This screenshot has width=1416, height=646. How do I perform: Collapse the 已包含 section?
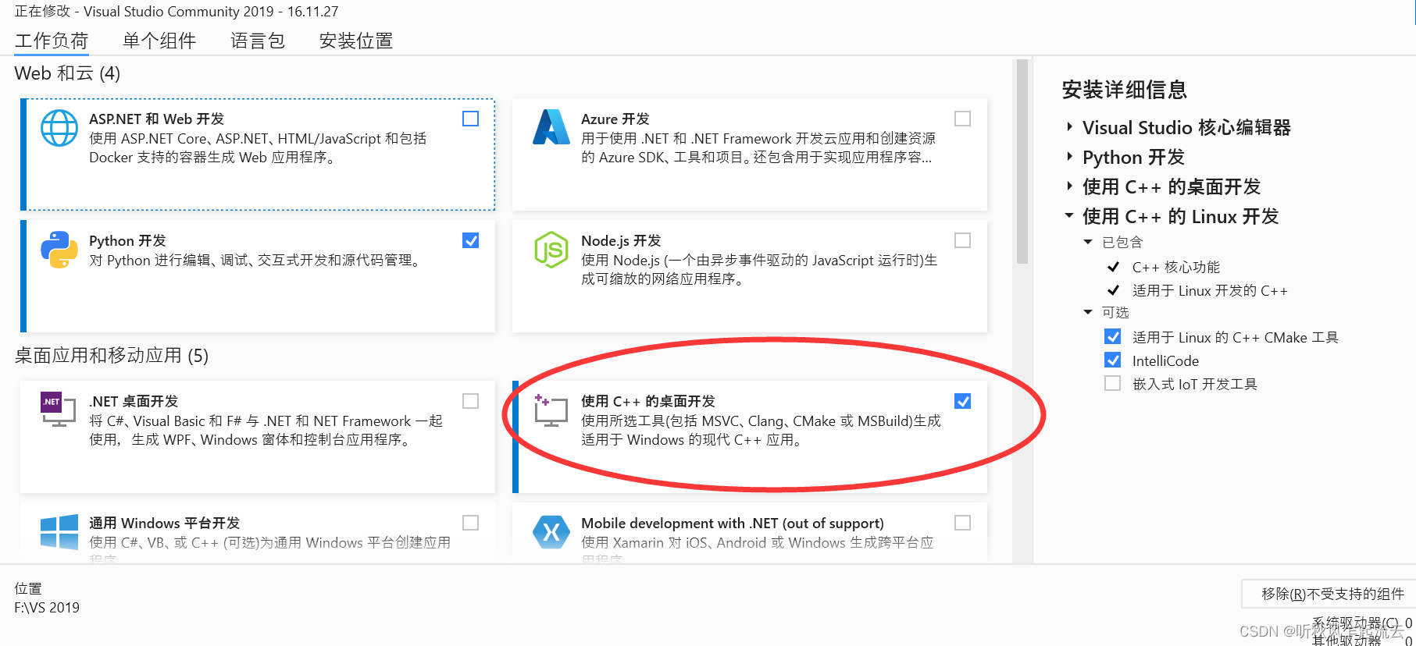tap(1088, 242)
